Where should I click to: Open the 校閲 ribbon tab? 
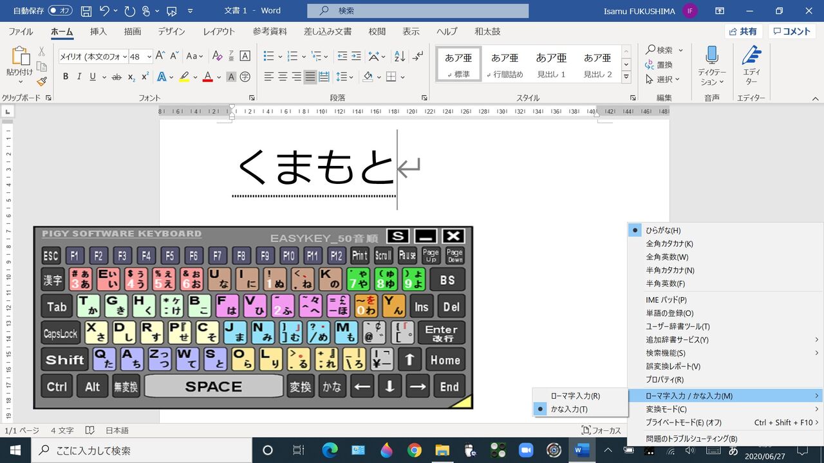click(x=377, y=32)
